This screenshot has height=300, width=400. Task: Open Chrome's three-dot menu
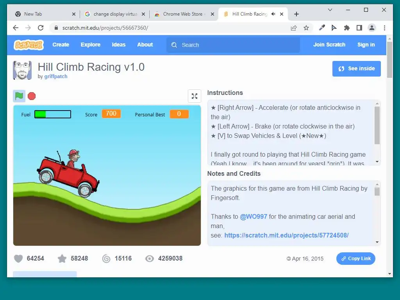[384, 28]
